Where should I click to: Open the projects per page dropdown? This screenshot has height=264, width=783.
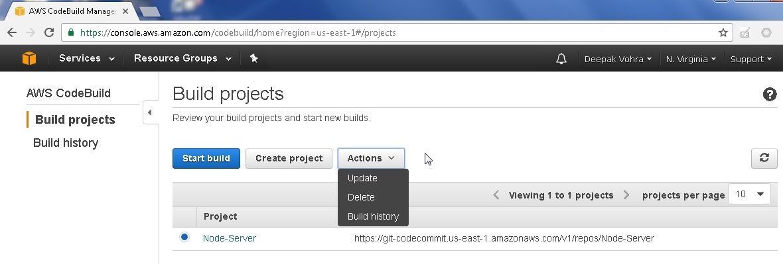(749, 195)
